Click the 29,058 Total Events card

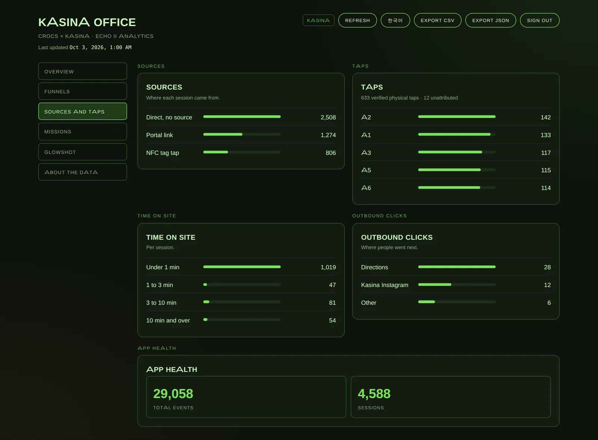246,397
